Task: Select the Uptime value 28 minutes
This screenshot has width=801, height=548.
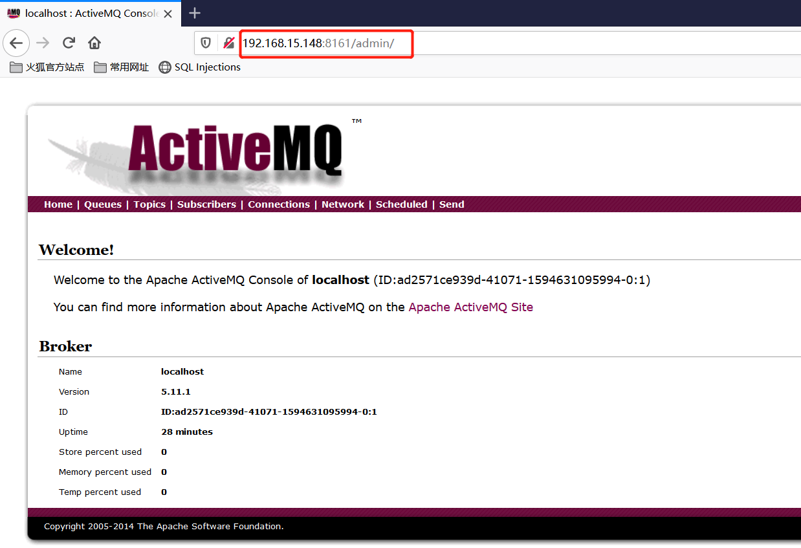Action: 187,432
